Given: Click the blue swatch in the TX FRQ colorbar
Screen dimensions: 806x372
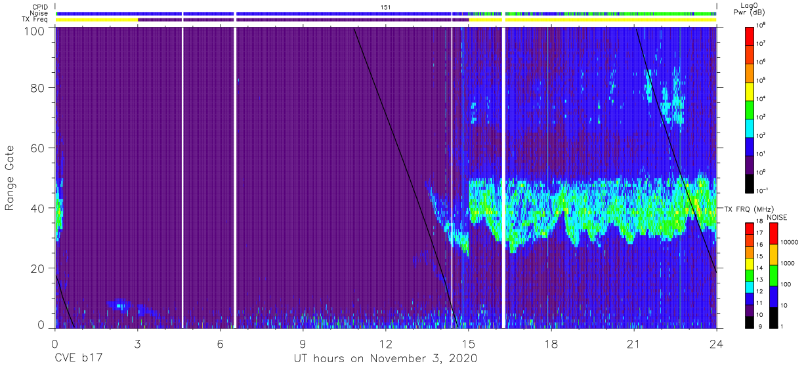Looking at the screenshot, I should coord(751,299).
